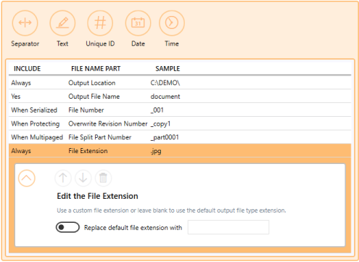
Task: Click the FILE NAME PART column header
Action: [96, 69]
